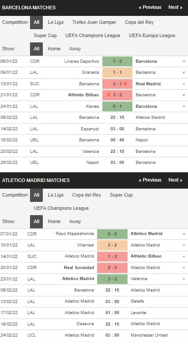
Task: Expand the Barcelona vs Real Madrid Super Cup row
Action: pyautogui.click(x=184, y=84)
